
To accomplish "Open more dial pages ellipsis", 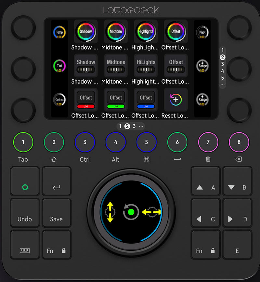I will click(x=222, y=85).
